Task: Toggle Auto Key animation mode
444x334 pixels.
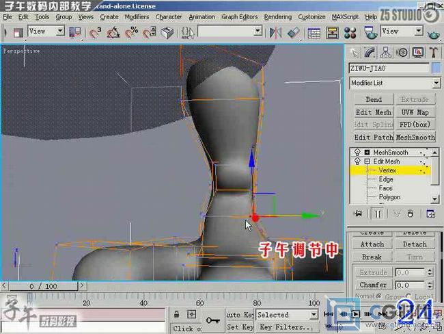Action: 240,315
